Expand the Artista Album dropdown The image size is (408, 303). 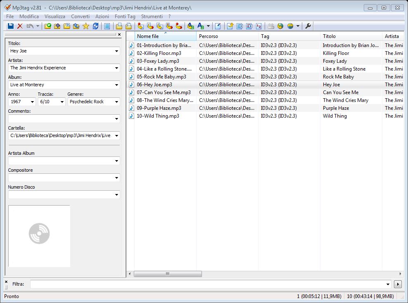point(116,161)
